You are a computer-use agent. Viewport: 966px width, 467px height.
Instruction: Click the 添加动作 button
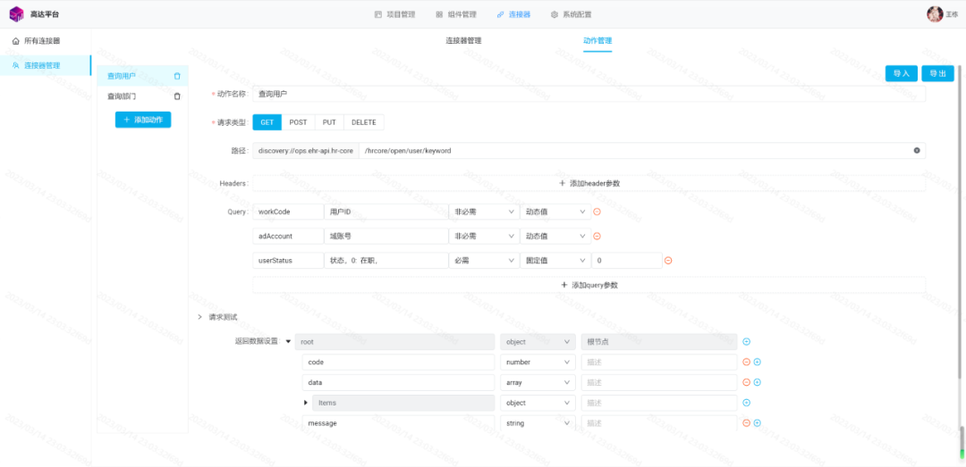pos(143,120)
